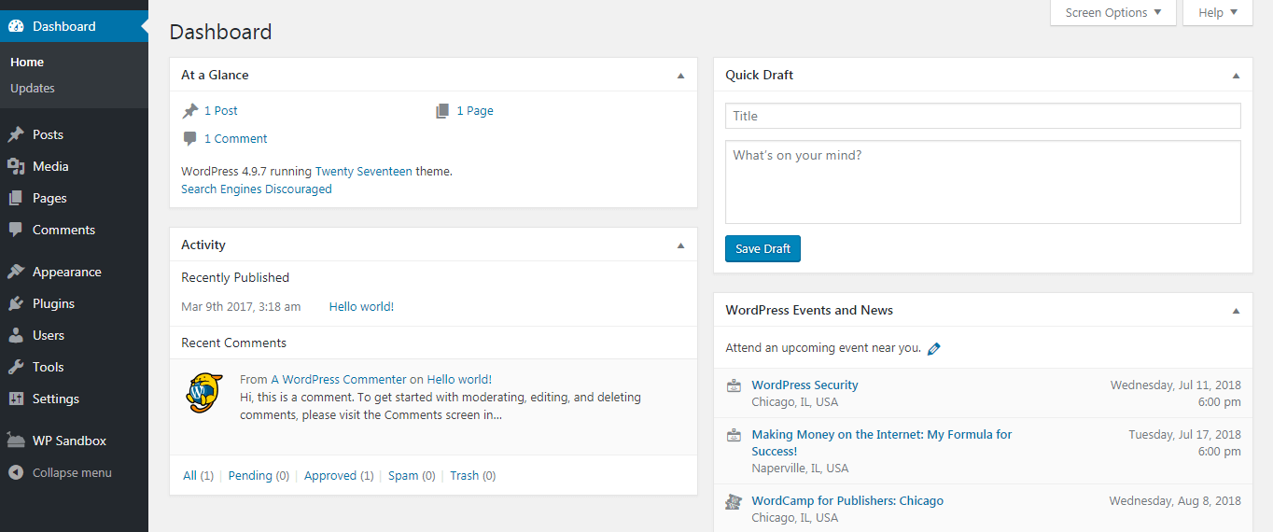Click the bubble icon beside 1 Comment
Viewport: 1273px width, 532px height.
[x=190, y=139]
